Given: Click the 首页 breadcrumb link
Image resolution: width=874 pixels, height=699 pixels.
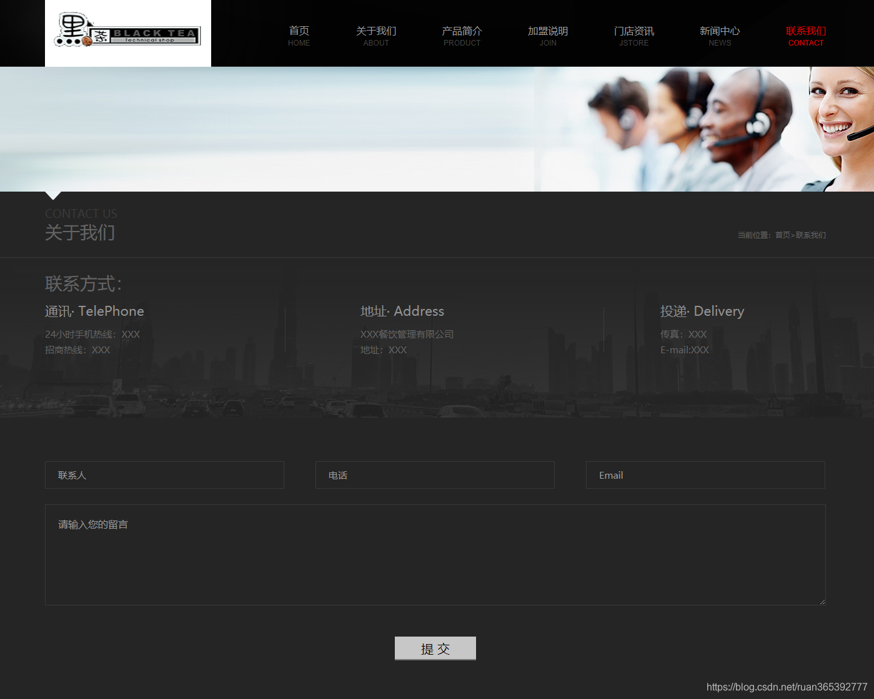Looking at the screenshot, I should click(x=782, y=235).
